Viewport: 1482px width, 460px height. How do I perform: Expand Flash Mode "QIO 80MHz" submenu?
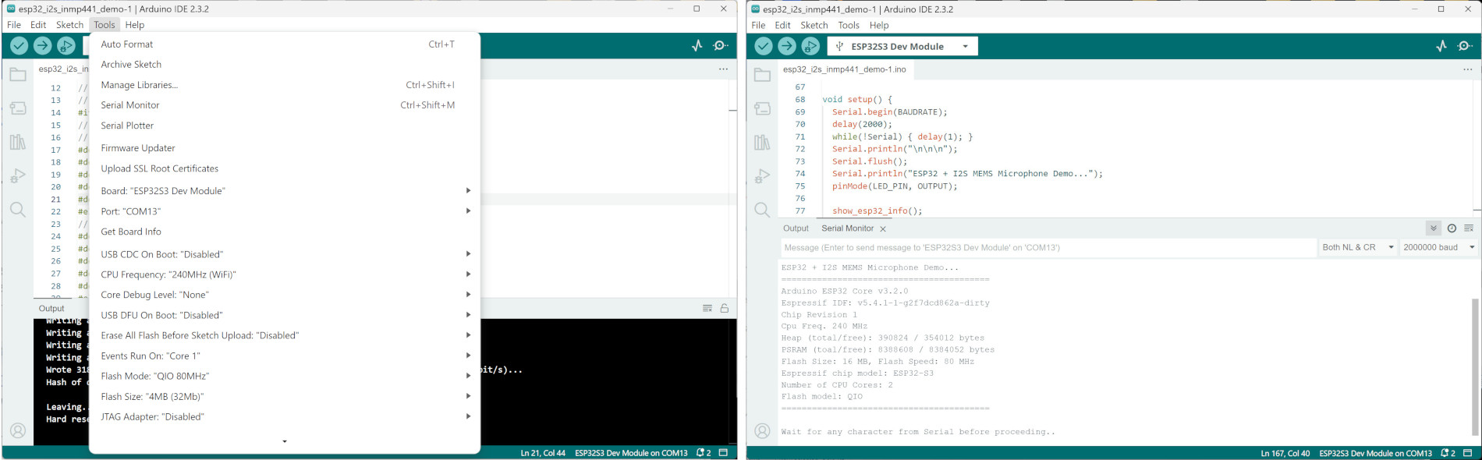(x=285, y=376)
